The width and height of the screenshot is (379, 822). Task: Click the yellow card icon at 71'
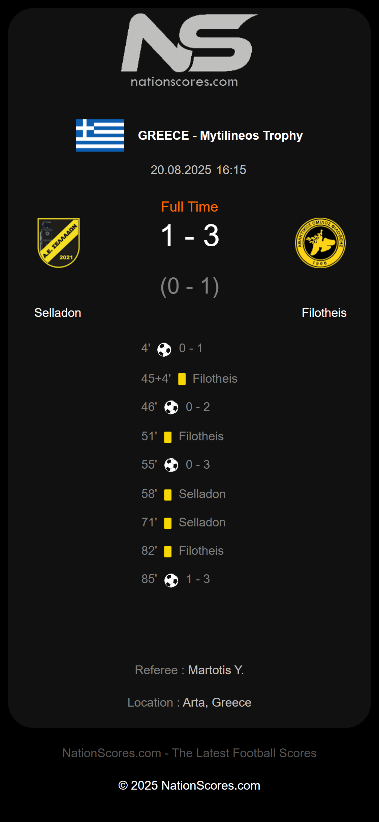point(168,523)
